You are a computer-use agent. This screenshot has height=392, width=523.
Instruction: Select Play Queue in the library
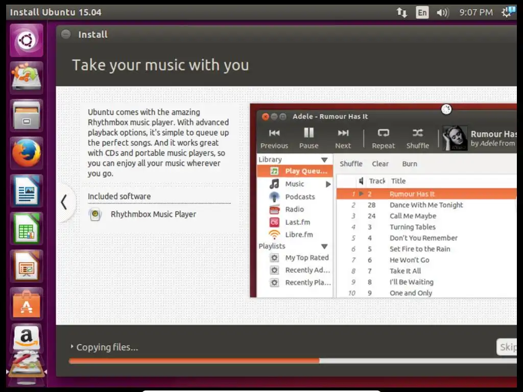[x=295, y=171]
